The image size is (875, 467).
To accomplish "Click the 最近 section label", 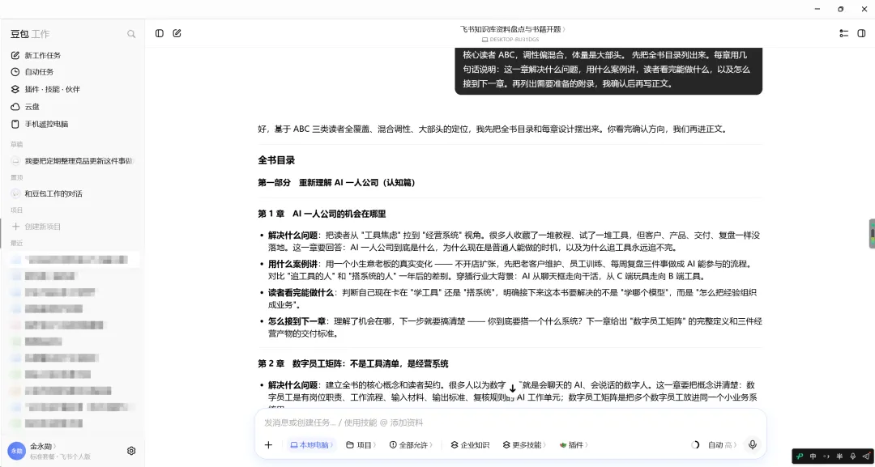I will tap(17, 244).
